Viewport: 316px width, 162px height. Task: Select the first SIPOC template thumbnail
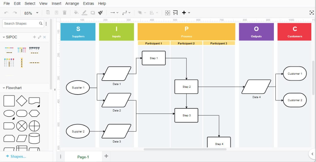pyautogui.click(x=9, y=50)
